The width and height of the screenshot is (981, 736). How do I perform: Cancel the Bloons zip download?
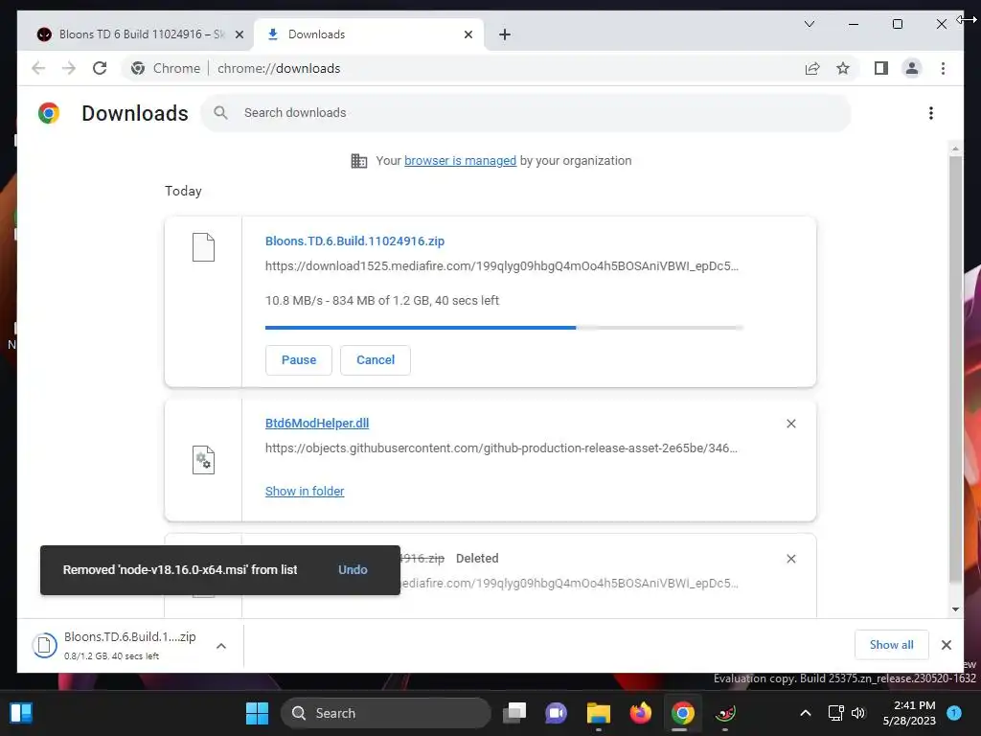pyautogui.click(x=376, y=360)
